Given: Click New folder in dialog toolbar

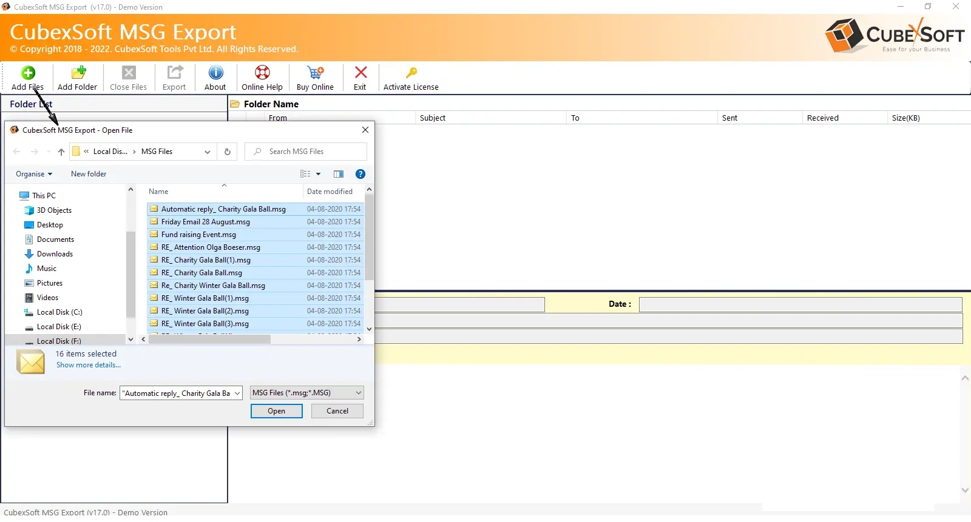Looking at the screenshot, I should 89,174.
